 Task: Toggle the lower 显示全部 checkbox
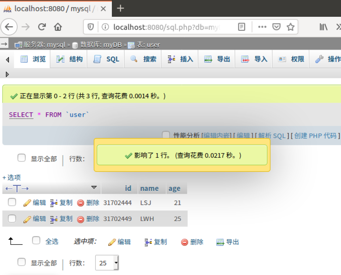click(22, 262)
